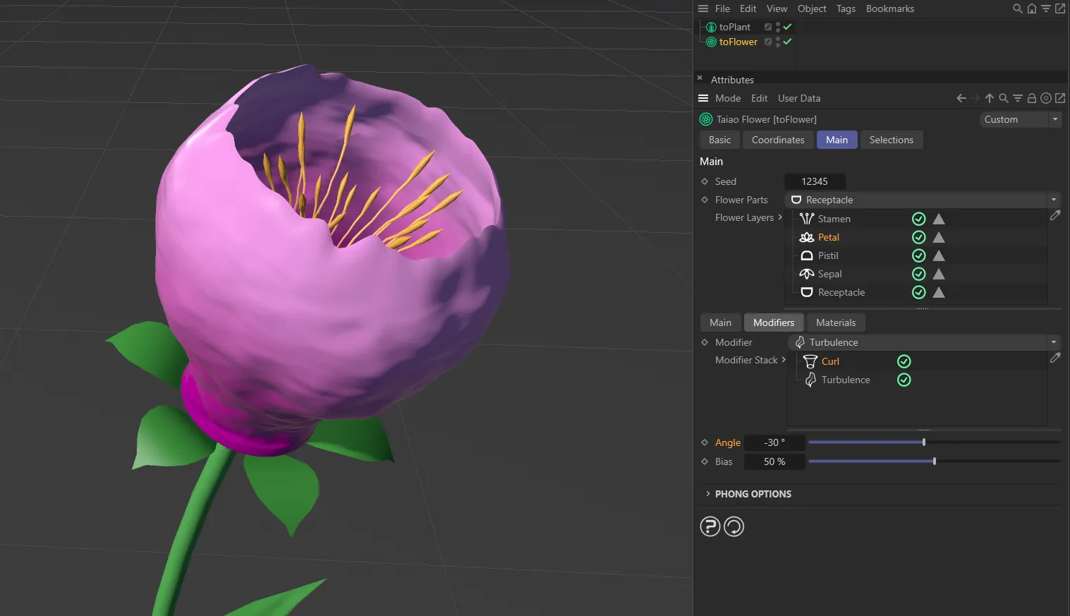Image resolution: width=1070 pixels, height=616 pixels.
Task: Disable the Turbulence modifier check
Action: click(904, 380)
